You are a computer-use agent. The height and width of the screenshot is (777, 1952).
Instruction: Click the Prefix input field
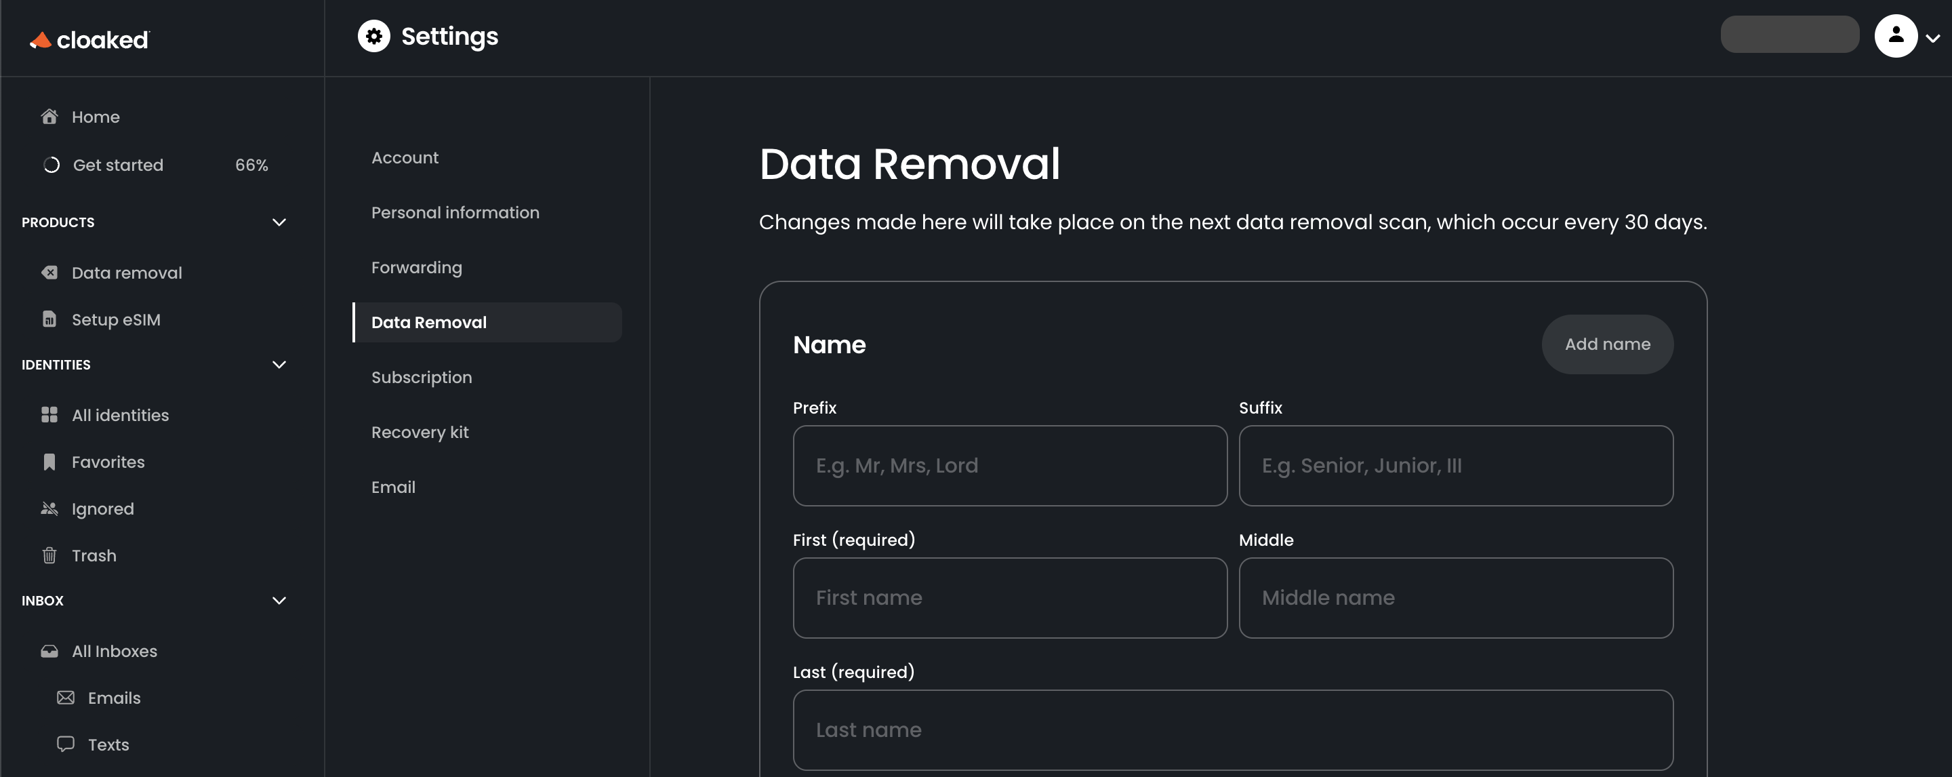(1009, 465)
